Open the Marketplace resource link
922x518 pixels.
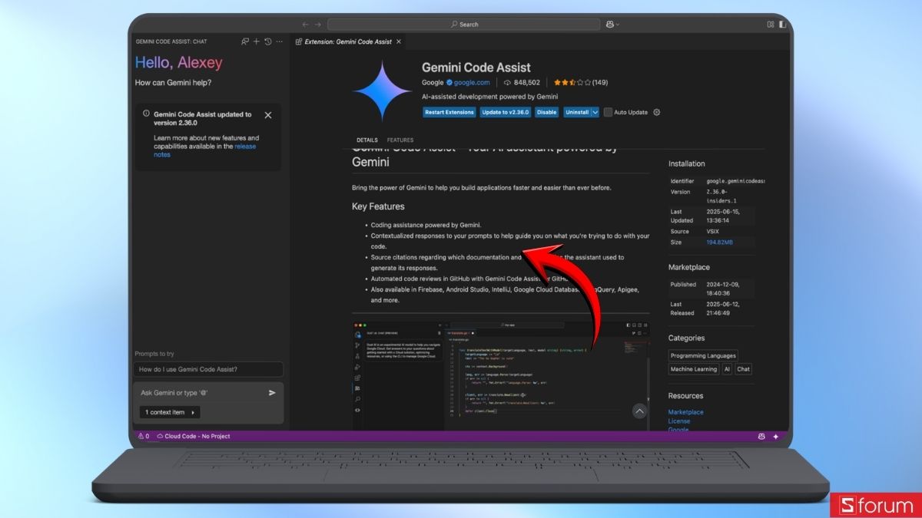point(685,412)
